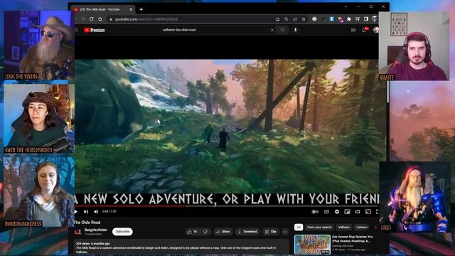Select the Listenable chip

pos(362,228)
